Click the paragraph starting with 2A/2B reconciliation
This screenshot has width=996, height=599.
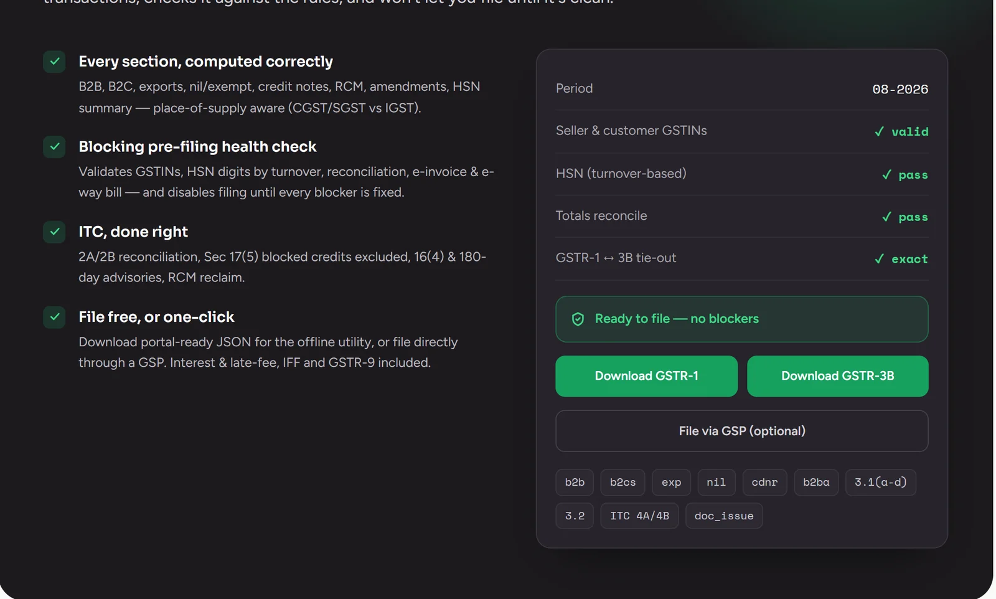tap(282, 267)
